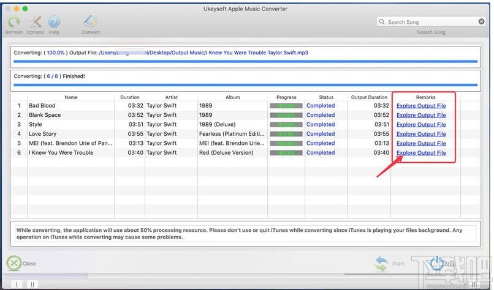Viewport: 494px width, 290px height.
Task: Click the Stop power icon
Action: click(437, 263)
